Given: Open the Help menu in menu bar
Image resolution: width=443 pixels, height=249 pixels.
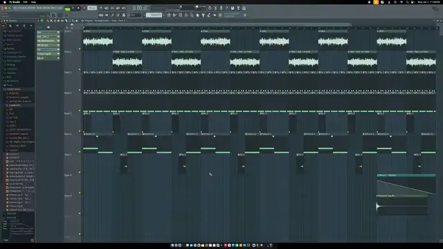Looking at the screenshot, I should (x=33, y=2).
